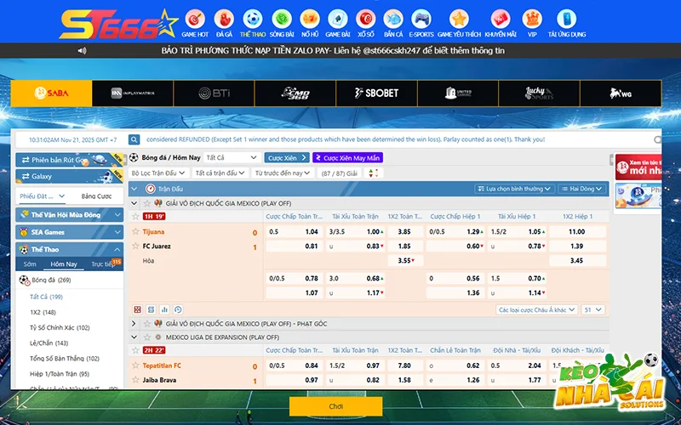The image size is (681, 425).
Task: Favorite the FC Juarez team star
Action: click(x=135, y=246)
